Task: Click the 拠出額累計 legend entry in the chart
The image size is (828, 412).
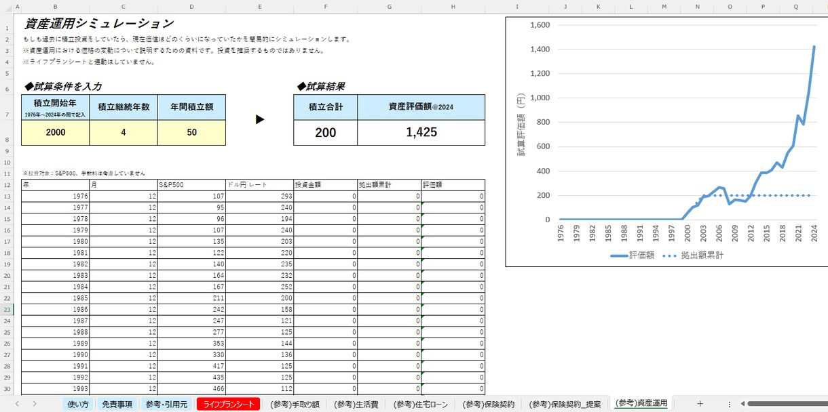Action: (692, 255)
